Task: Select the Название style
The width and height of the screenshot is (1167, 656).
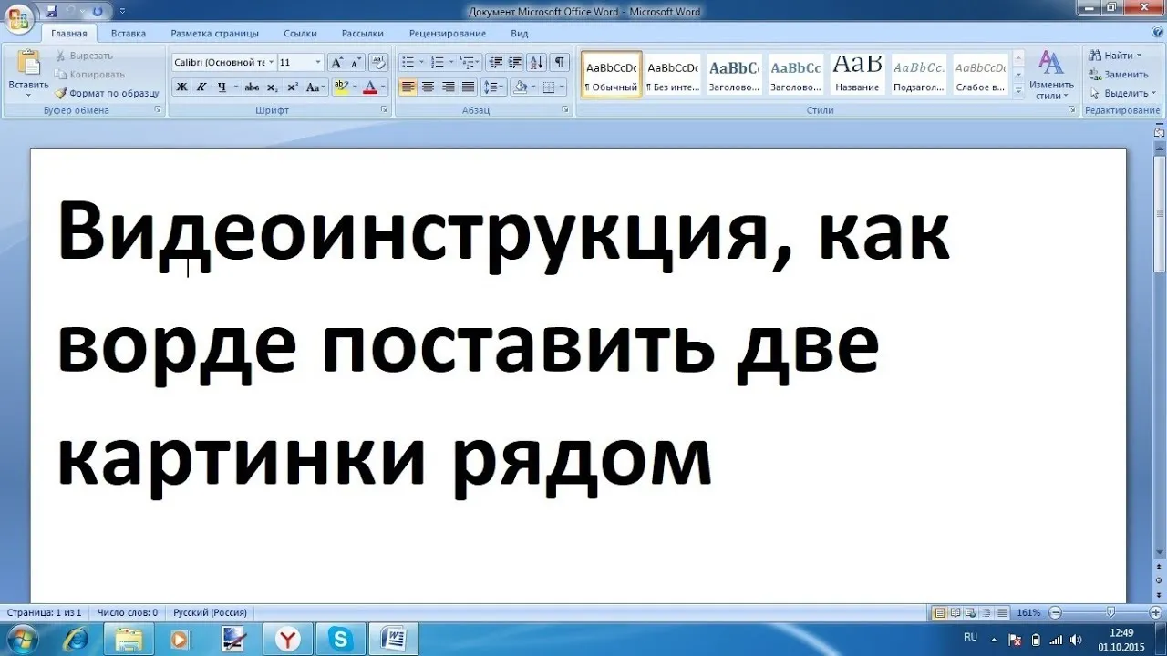Action: pyautogui.click(x=857, y=73)
